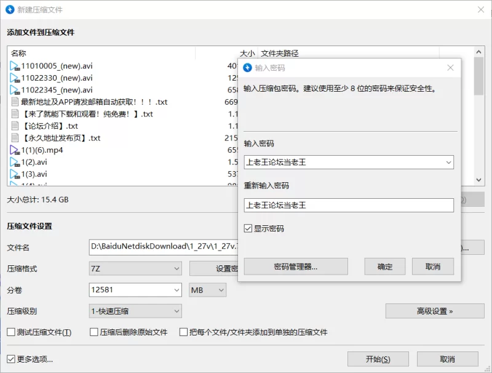Check 把每个文件/文件夹添加到单独的压缩文件
Image resolution: width=492 pixels, height=373 pixels.
[183, 332]
